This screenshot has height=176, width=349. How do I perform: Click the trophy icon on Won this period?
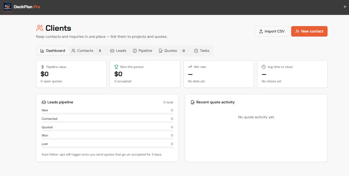point(116,67)
